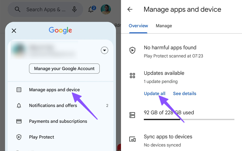Click the Update all link
The width and height of the screenshot is (242, 151).
coord(155,94)
